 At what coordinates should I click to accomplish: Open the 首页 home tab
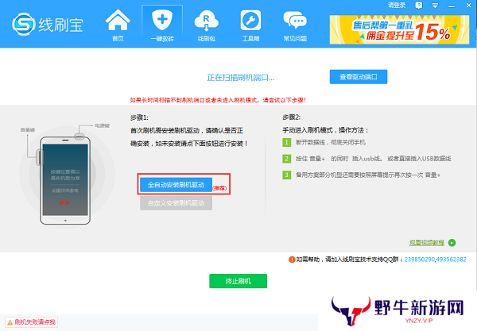coord(118,25)
